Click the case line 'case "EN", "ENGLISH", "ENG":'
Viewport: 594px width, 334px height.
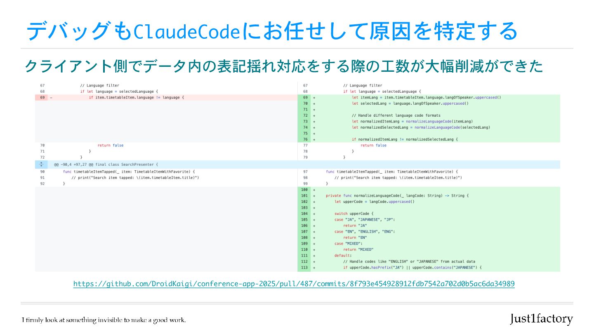point(365,231)
